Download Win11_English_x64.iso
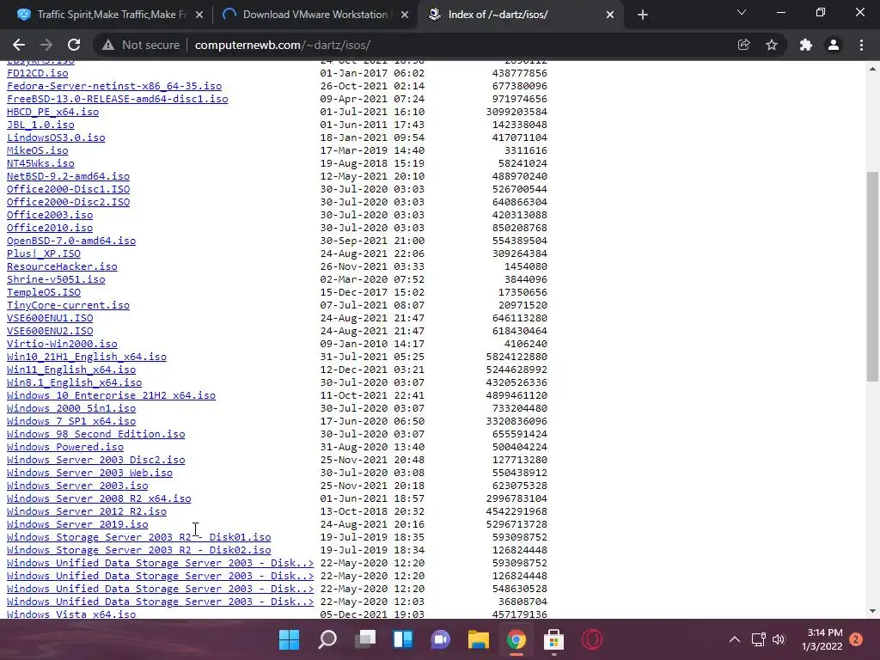This screenshot has height=660, width=880. click(71, 370)
